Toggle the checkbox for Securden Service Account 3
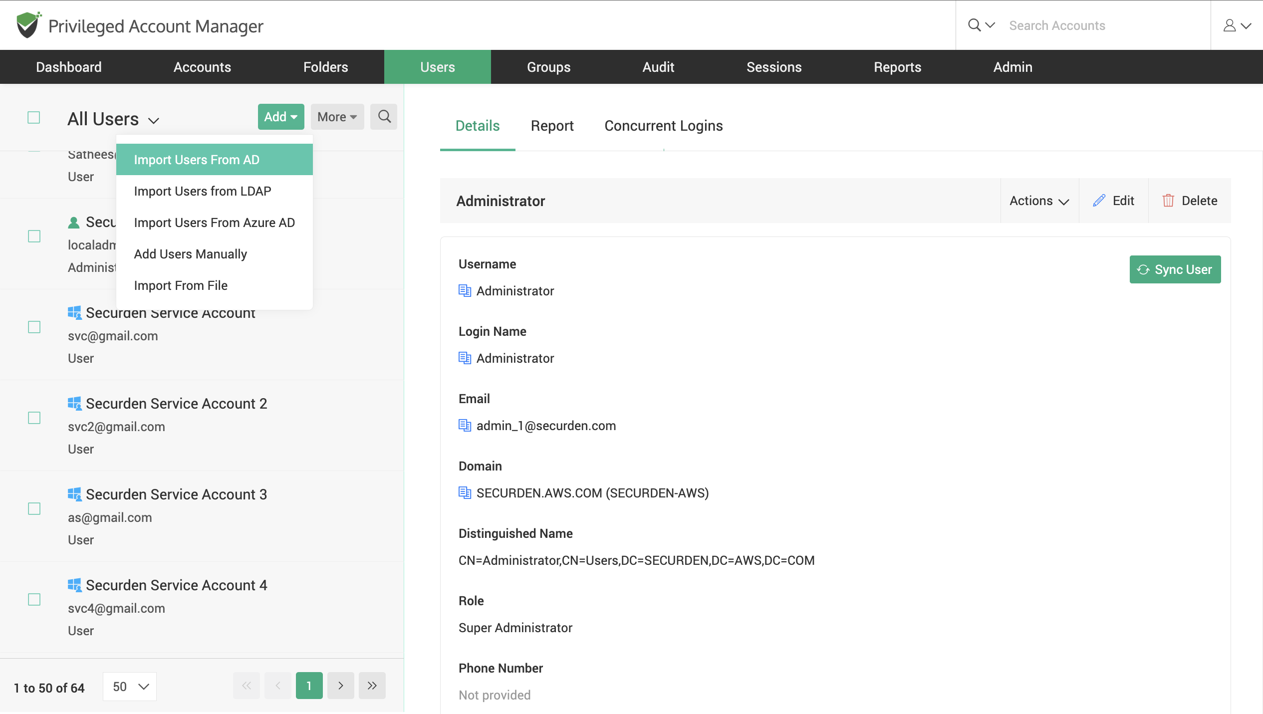1263x714 pixels. pyautogui.click(x=35, y=508)
